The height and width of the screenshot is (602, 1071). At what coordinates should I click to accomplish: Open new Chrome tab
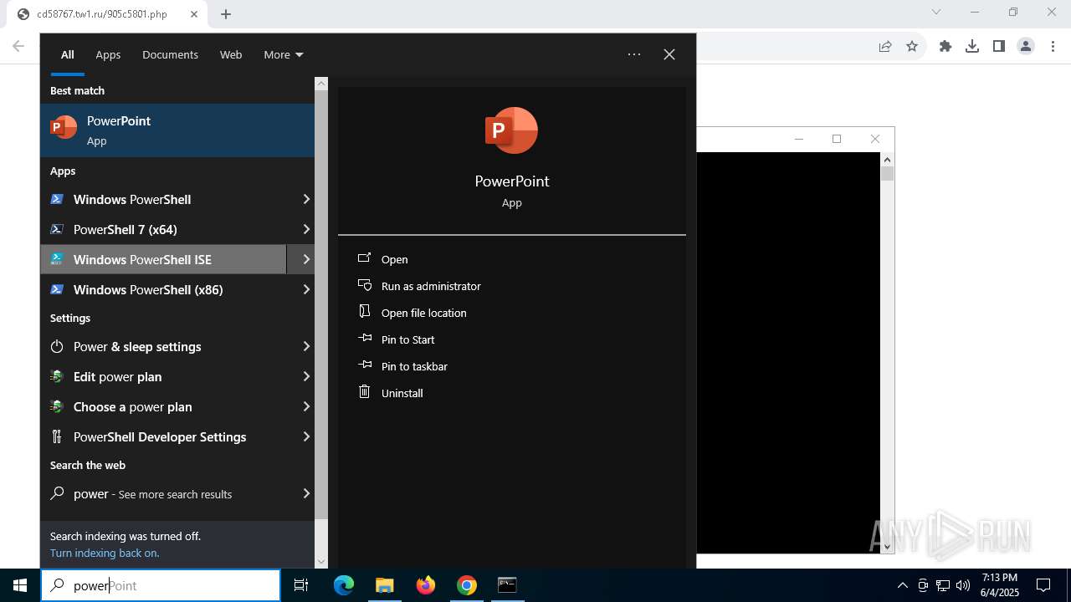226,14
